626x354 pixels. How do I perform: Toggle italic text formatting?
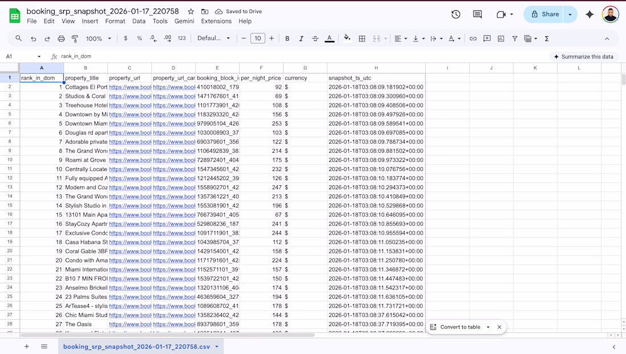(301, 39)
